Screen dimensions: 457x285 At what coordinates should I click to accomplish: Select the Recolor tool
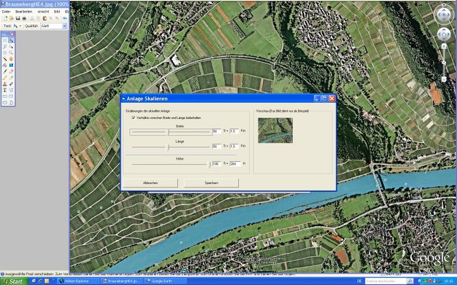[x=11, y=84]
